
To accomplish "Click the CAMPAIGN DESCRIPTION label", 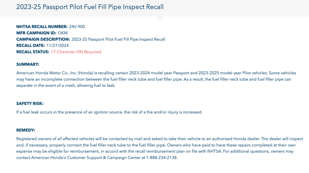I will click(x=43, y=39).
